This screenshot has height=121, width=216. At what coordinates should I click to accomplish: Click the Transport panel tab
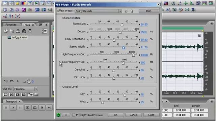coord(11,102)
